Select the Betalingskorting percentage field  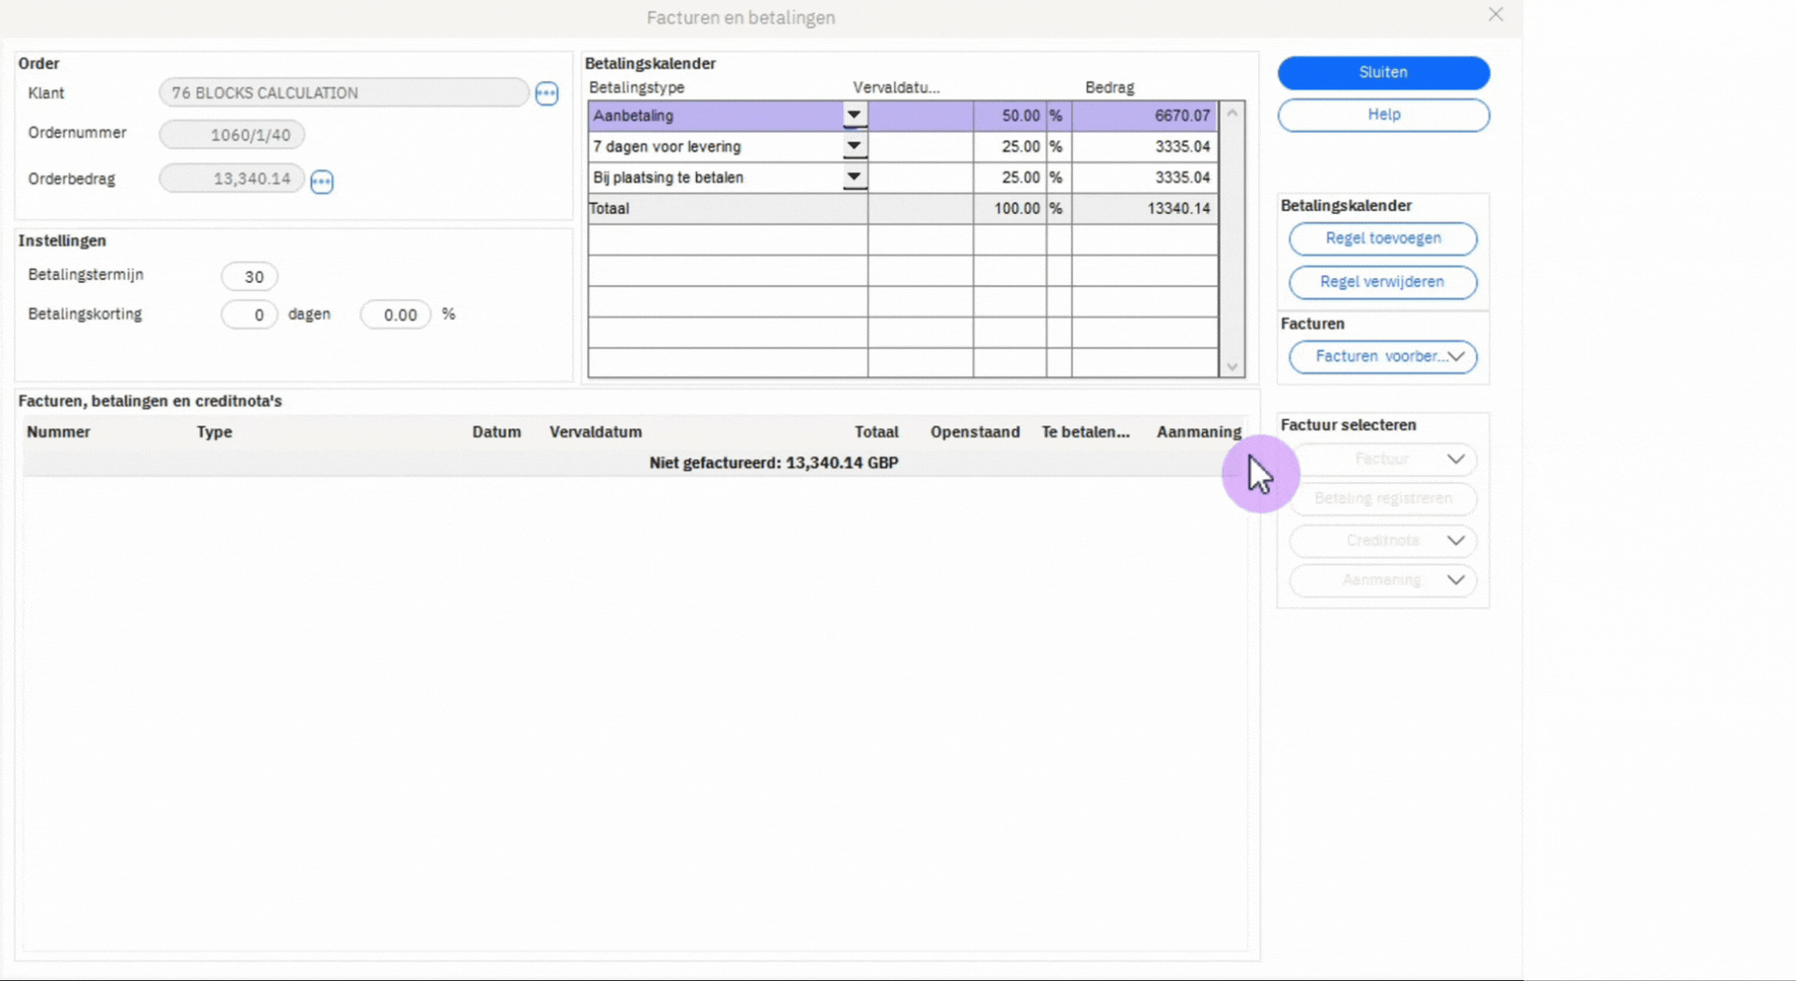(396, 315)
